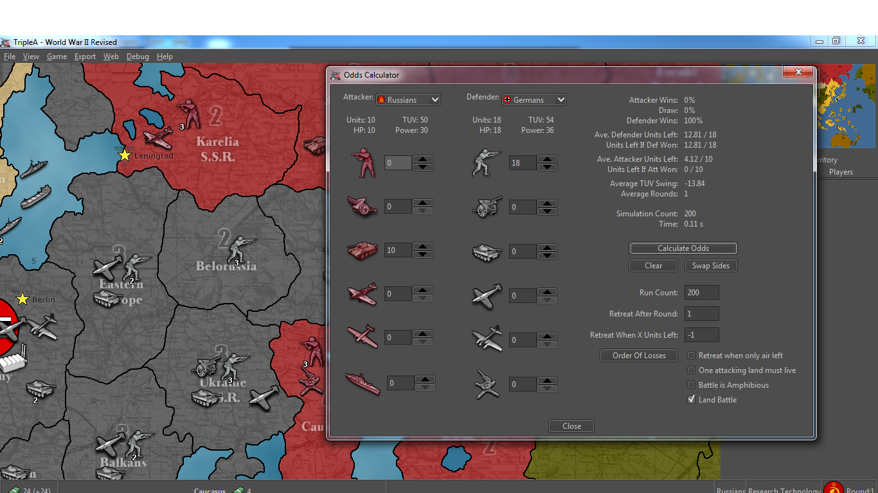Click the Swap Sides button
878x493 pixels.
click(x=711, y=266)
